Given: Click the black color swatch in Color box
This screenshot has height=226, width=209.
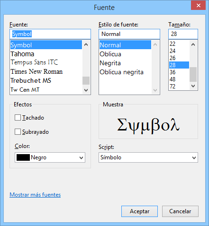Looking at the screenshot, I should coord(23,157).
